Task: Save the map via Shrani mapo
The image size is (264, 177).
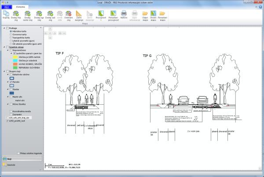Action: [154, 15]
